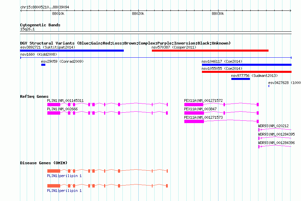This screenshot has height=201, width=301.
Task: Click the 88020k ruler tick label
Action: 138,13
